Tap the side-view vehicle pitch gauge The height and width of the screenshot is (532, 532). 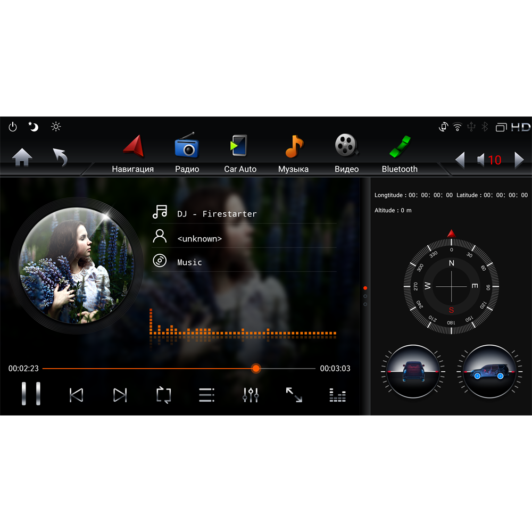click(489, 371)
